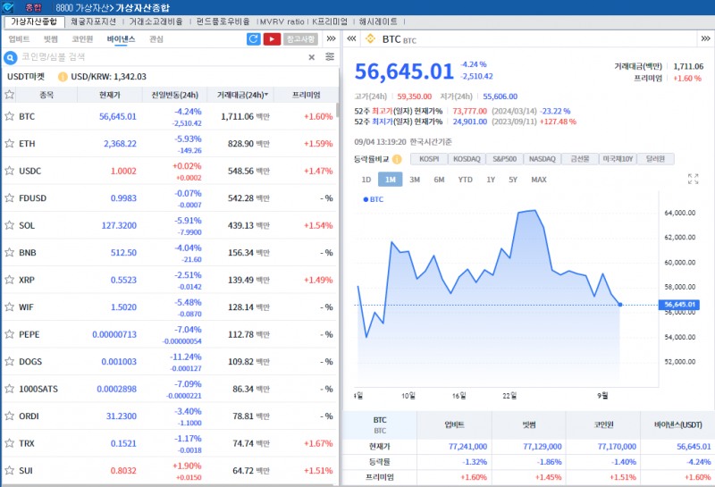Click the refresh icon in coin list toolbar
Image resolution: width=715 pixels, height=487 pixels.
click(x=253, y=39)
